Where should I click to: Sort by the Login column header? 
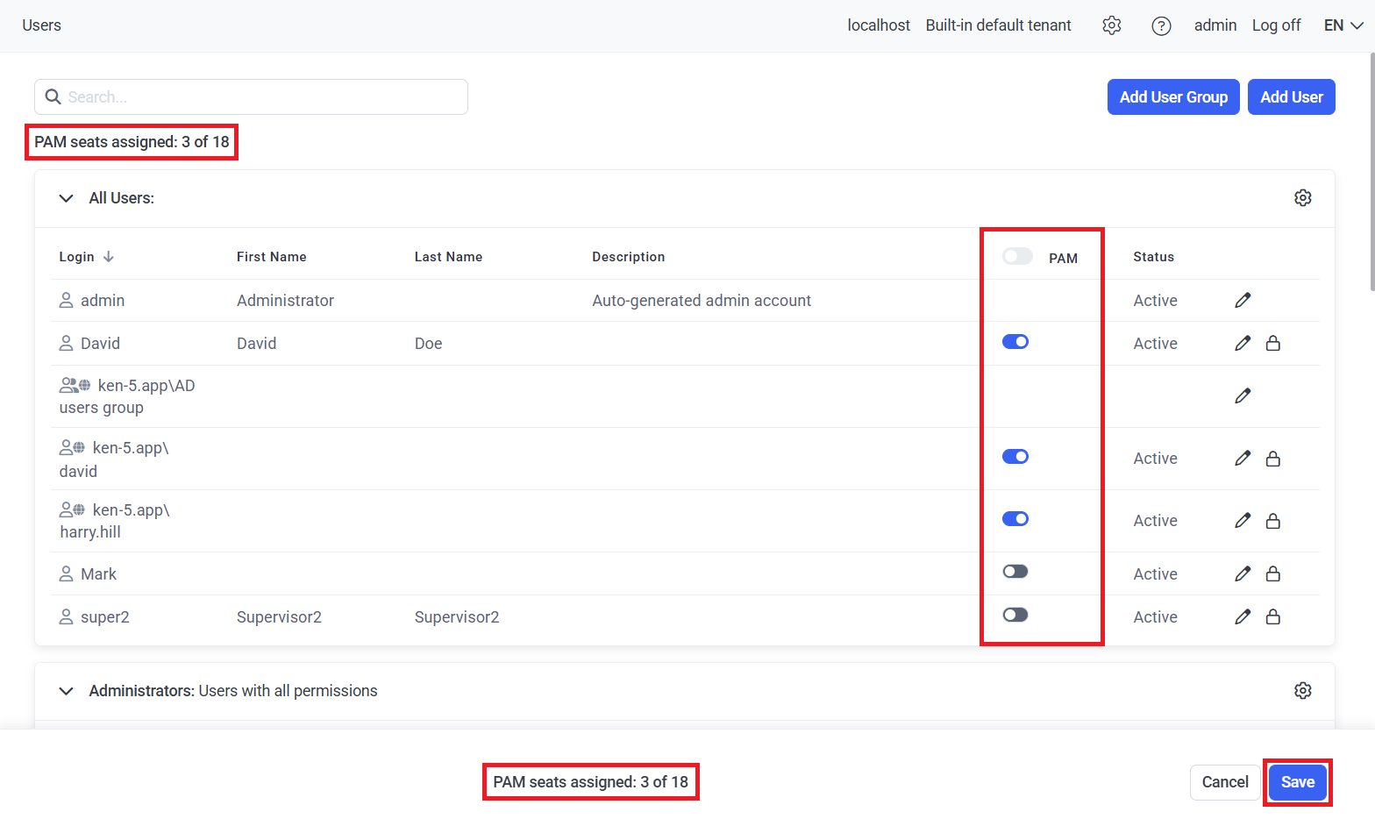[x=77, y=257]
